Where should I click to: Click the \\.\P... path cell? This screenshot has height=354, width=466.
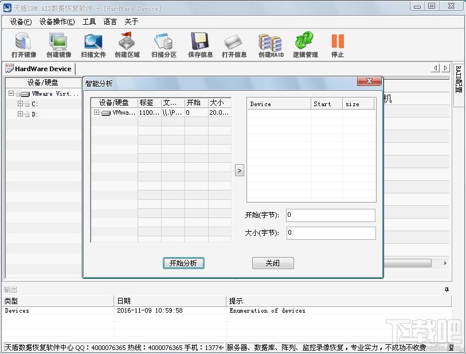[x=173, y=112]
